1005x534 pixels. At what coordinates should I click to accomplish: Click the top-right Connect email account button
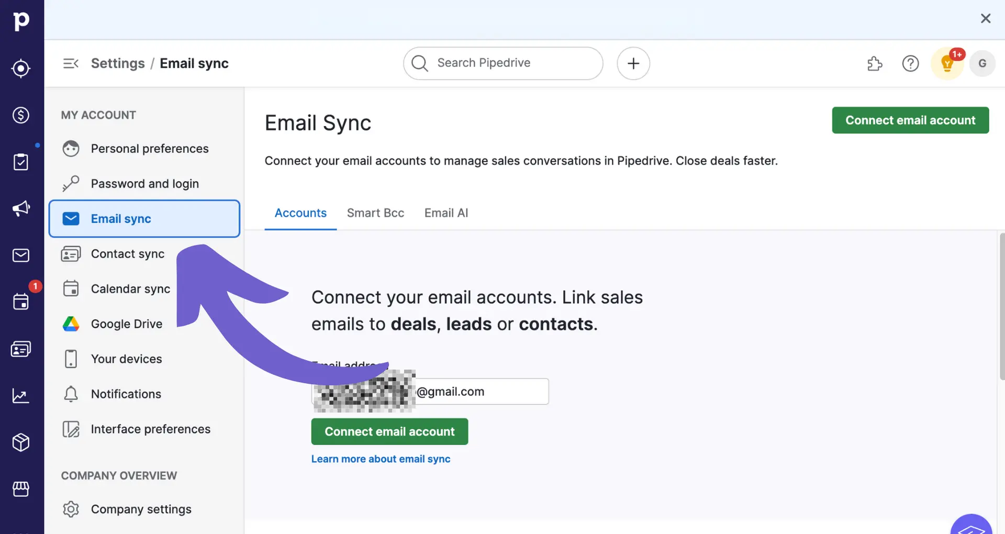click(x=910, y=120)
